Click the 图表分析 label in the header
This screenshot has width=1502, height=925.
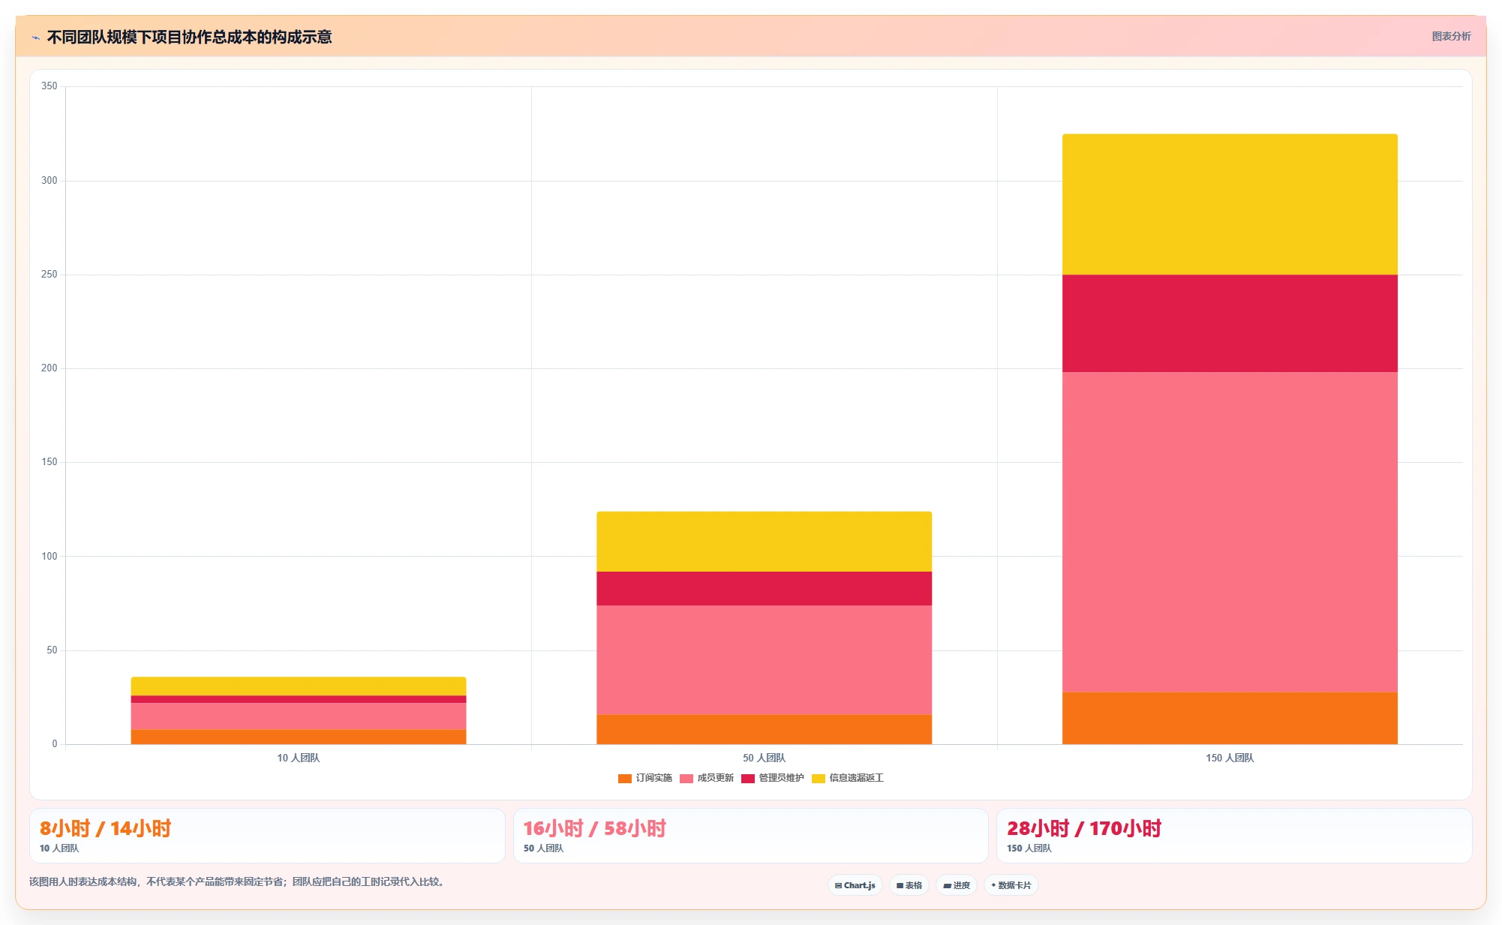(x=1451, y=36)
